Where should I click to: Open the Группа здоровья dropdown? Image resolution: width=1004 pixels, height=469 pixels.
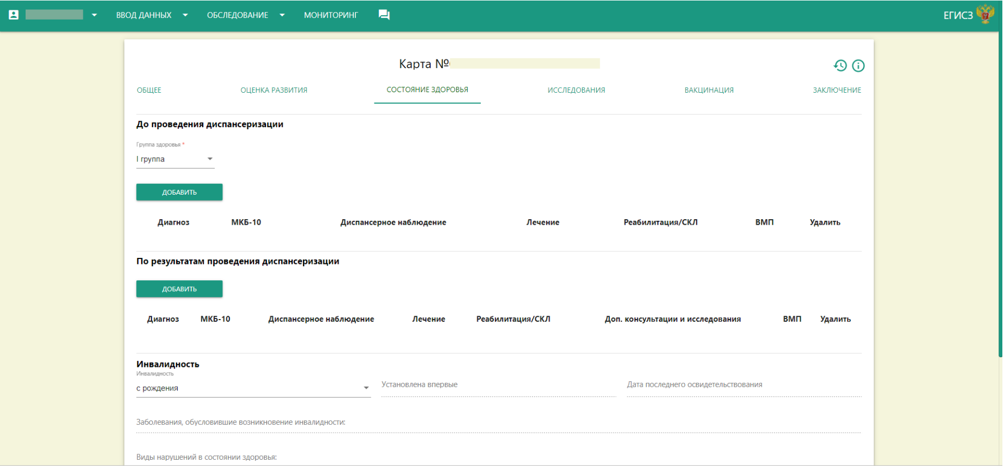[x=175, y=159]
